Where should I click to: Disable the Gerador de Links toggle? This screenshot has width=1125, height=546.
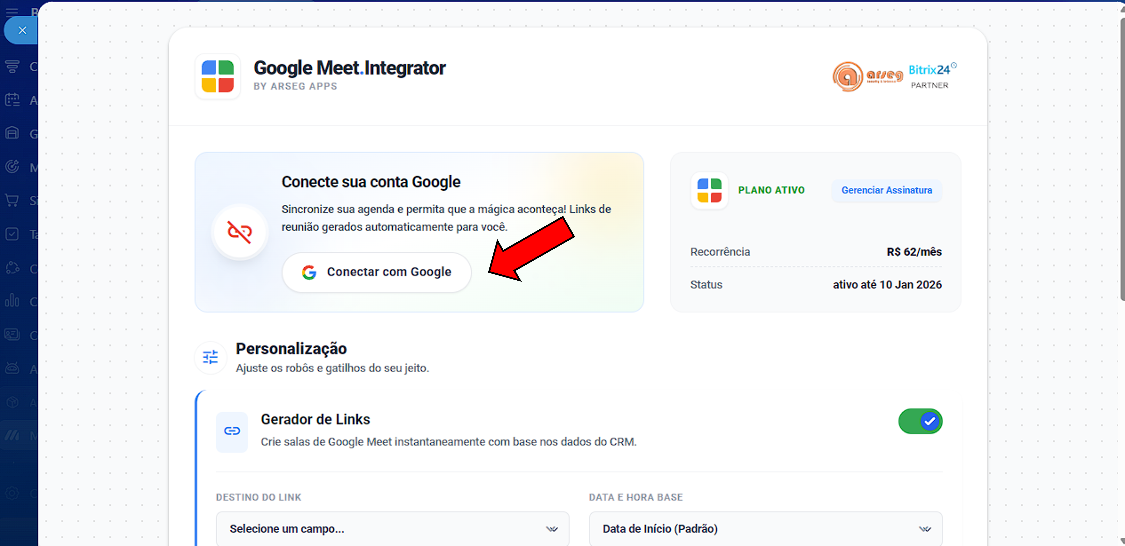click(x=920, y=421)
